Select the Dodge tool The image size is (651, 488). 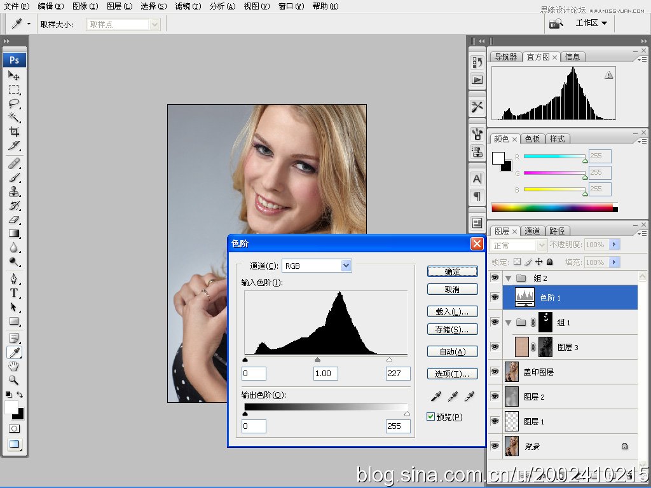[14, 261]
